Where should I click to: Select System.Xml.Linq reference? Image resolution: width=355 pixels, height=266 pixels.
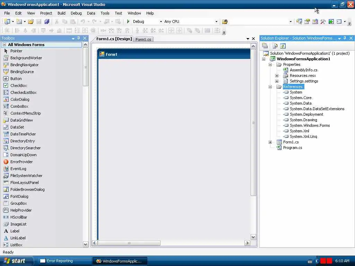coord(303,136)
